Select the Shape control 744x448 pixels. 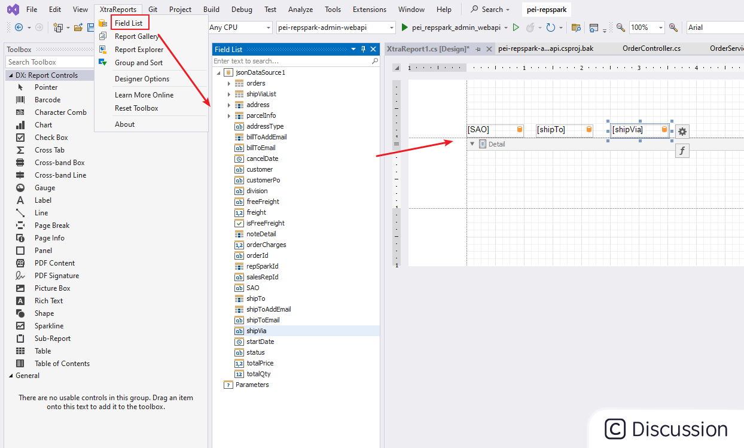(x=44, y=313)
